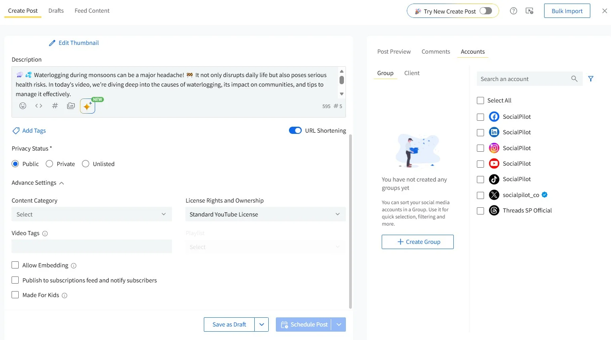
Task: Open the Save as Draft dropdown arrow
Action: [262, 325]
